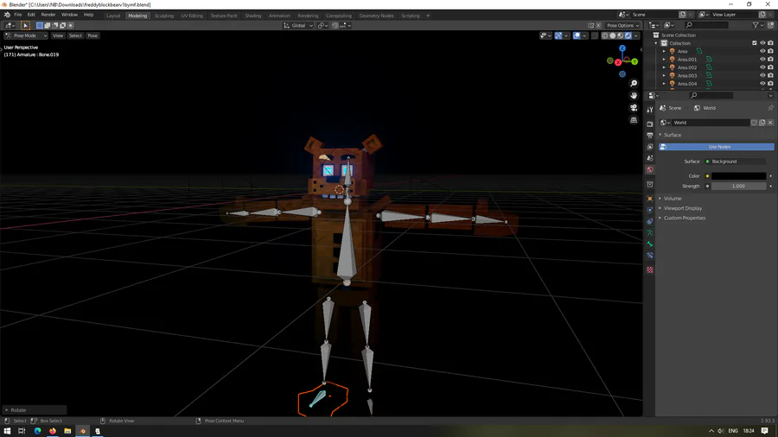Click the pin icon in properties header

(x=770, y=108)
